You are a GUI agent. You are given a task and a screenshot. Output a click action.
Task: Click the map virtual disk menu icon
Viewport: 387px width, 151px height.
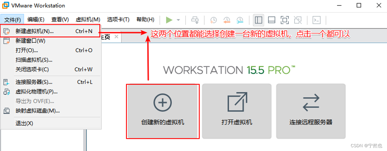[x=6, y=111]
